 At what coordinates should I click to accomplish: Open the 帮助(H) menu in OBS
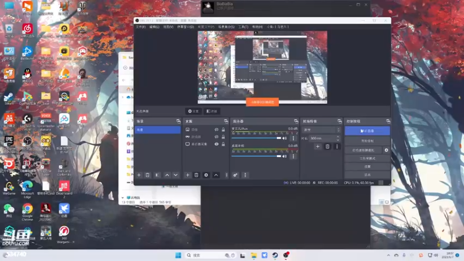pos(257,27)
